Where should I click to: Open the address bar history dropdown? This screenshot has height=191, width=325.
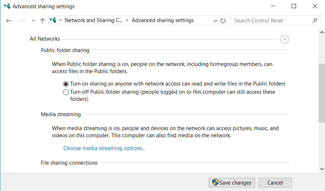pos(215,21)
